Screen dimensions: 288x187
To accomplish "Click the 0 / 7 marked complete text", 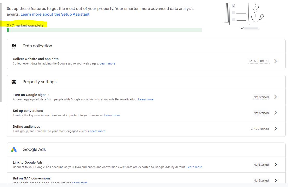I will pos(25,25).
